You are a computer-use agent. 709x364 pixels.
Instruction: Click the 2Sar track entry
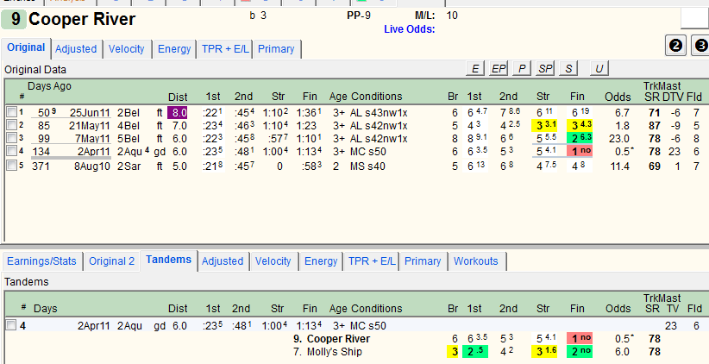coord(129,166)
